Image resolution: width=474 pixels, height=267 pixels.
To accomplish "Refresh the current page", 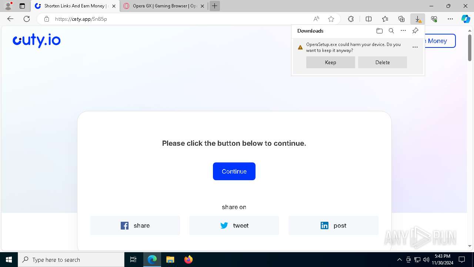I will (27, 19).
